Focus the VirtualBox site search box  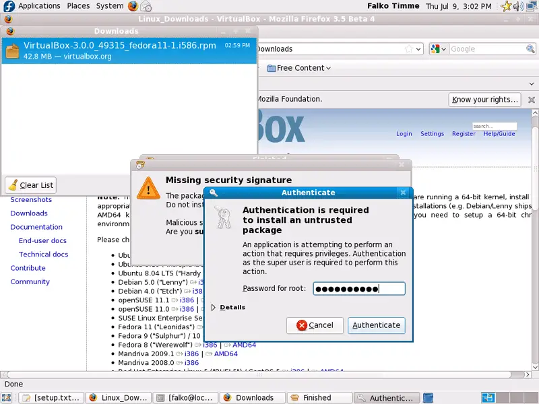495,126
